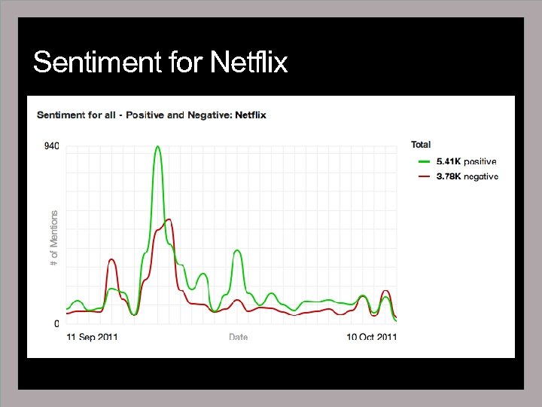
Task: Select the '5.41K positive' legend label
Action: (x=466, y=161)
